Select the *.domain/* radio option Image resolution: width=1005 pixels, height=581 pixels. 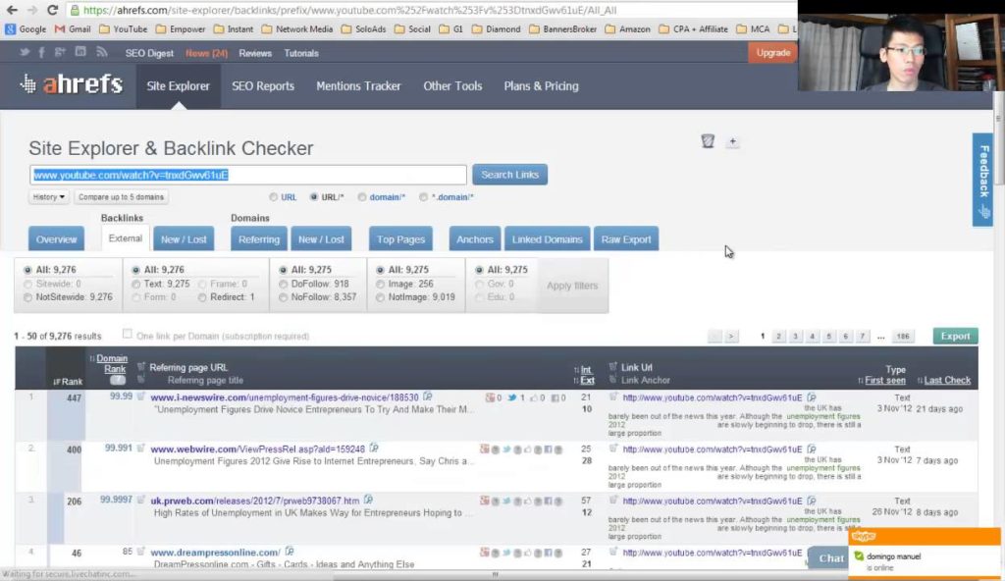[x=424, y=197]
